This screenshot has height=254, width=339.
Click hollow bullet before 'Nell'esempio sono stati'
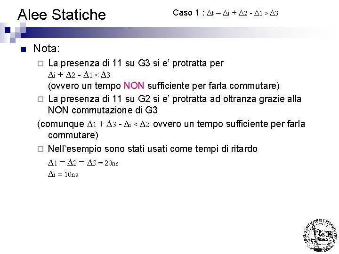[x=41, y=149]
